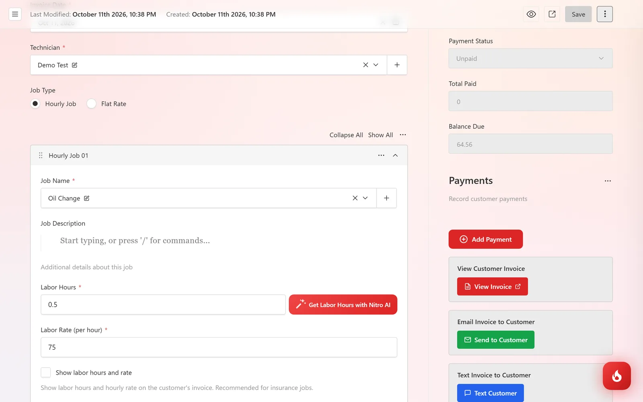The width and height of the screenshot is (643, 402).
Task: Expand the Payment Status dropdown
Action: click(530, 58)
